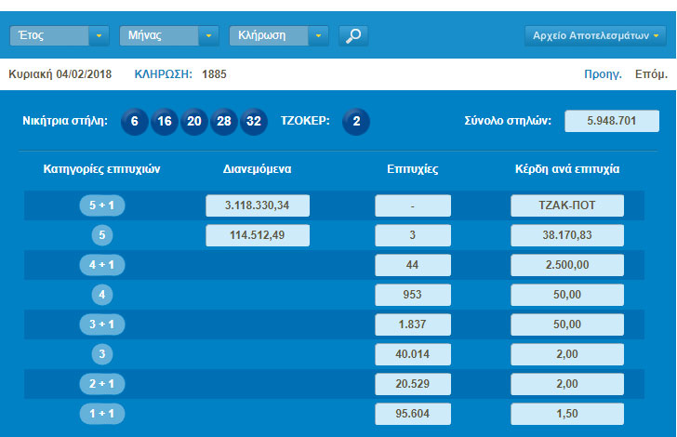Screen dimensions: 677x437
Task: Open the Έτος year dropdown
Action: (60, 36)
